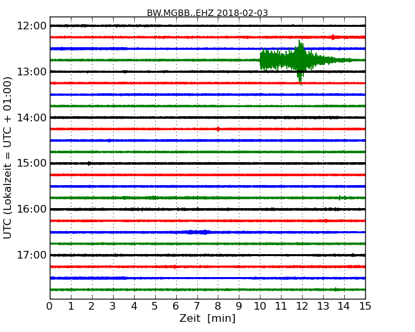Screen dimensions: 415x332
Task: Click the UTC Lokalzeit y-axis label
Action: (x=8, y=158)
